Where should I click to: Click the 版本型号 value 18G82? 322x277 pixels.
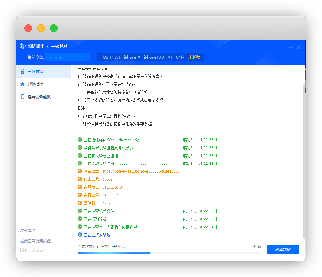click(108, 179)
